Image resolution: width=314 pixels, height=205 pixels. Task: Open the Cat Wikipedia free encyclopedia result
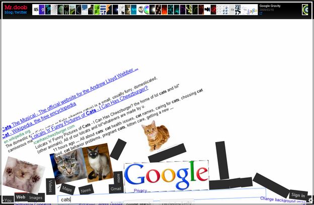39,120
